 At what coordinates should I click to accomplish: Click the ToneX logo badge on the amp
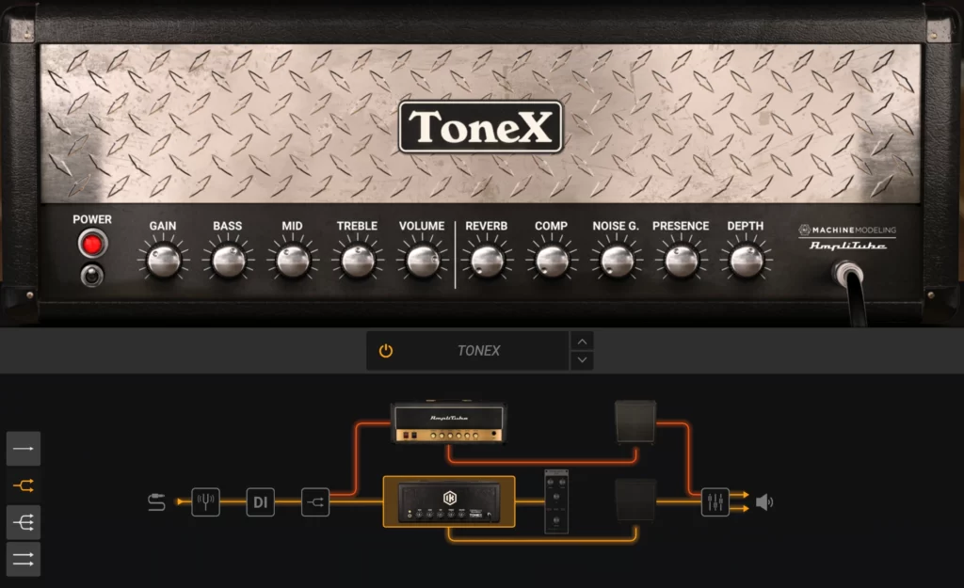(x=480, y=127)
